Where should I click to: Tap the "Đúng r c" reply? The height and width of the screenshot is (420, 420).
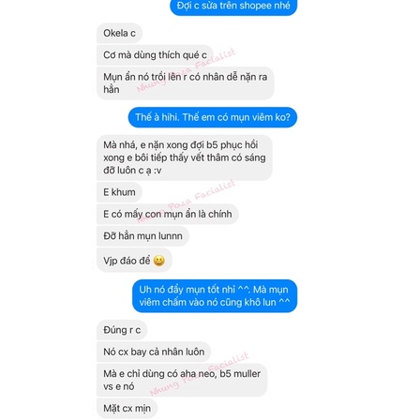[122, 330]
